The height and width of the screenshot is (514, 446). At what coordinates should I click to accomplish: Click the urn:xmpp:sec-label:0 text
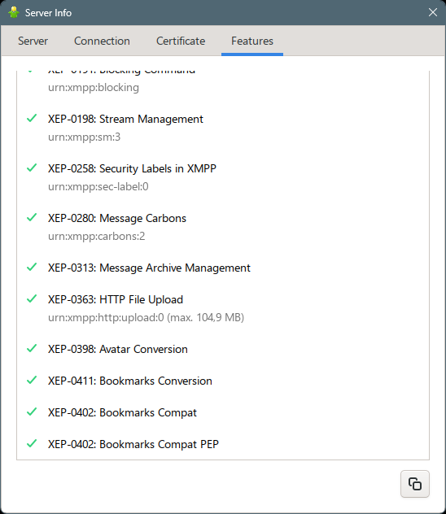click(98, 186)
